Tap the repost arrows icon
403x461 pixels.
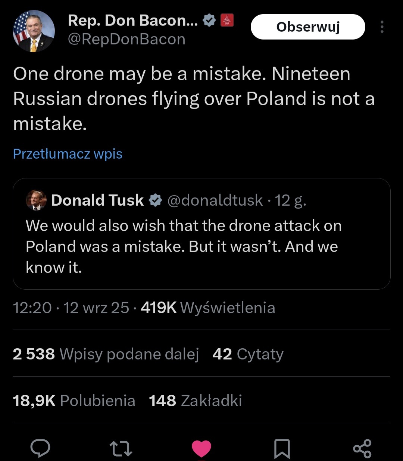(x=121, y=448)
